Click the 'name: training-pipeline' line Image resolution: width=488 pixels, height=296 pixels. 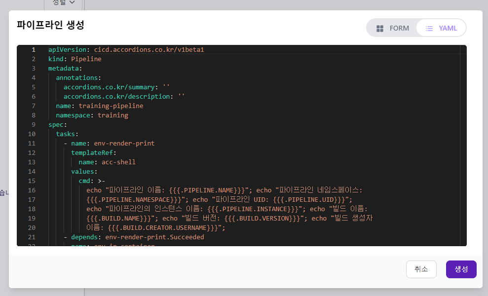[x=100, y=106]
